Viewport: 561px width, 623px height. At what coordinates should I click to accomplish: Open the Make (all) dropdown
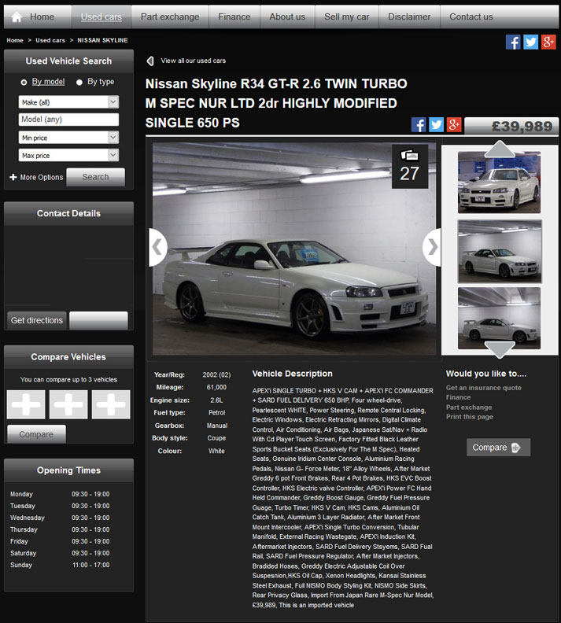[x=68, y=102]
